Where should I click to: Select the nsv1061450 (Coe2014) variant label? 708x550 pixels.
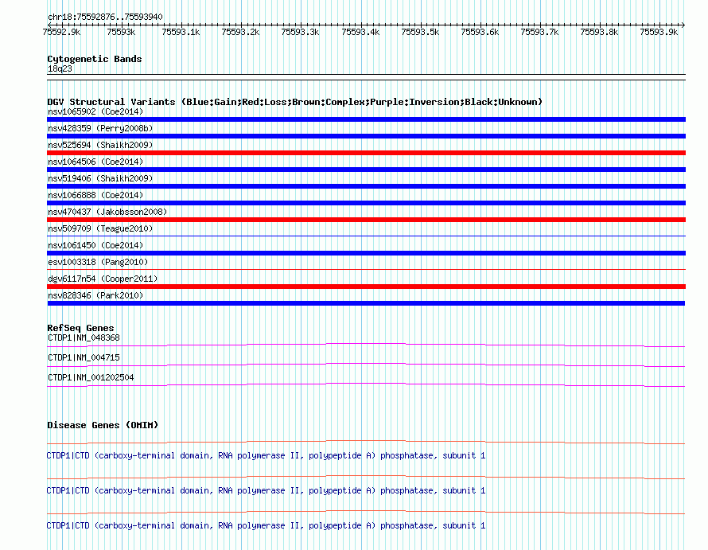pyautogui.click(x=95, y=245)
